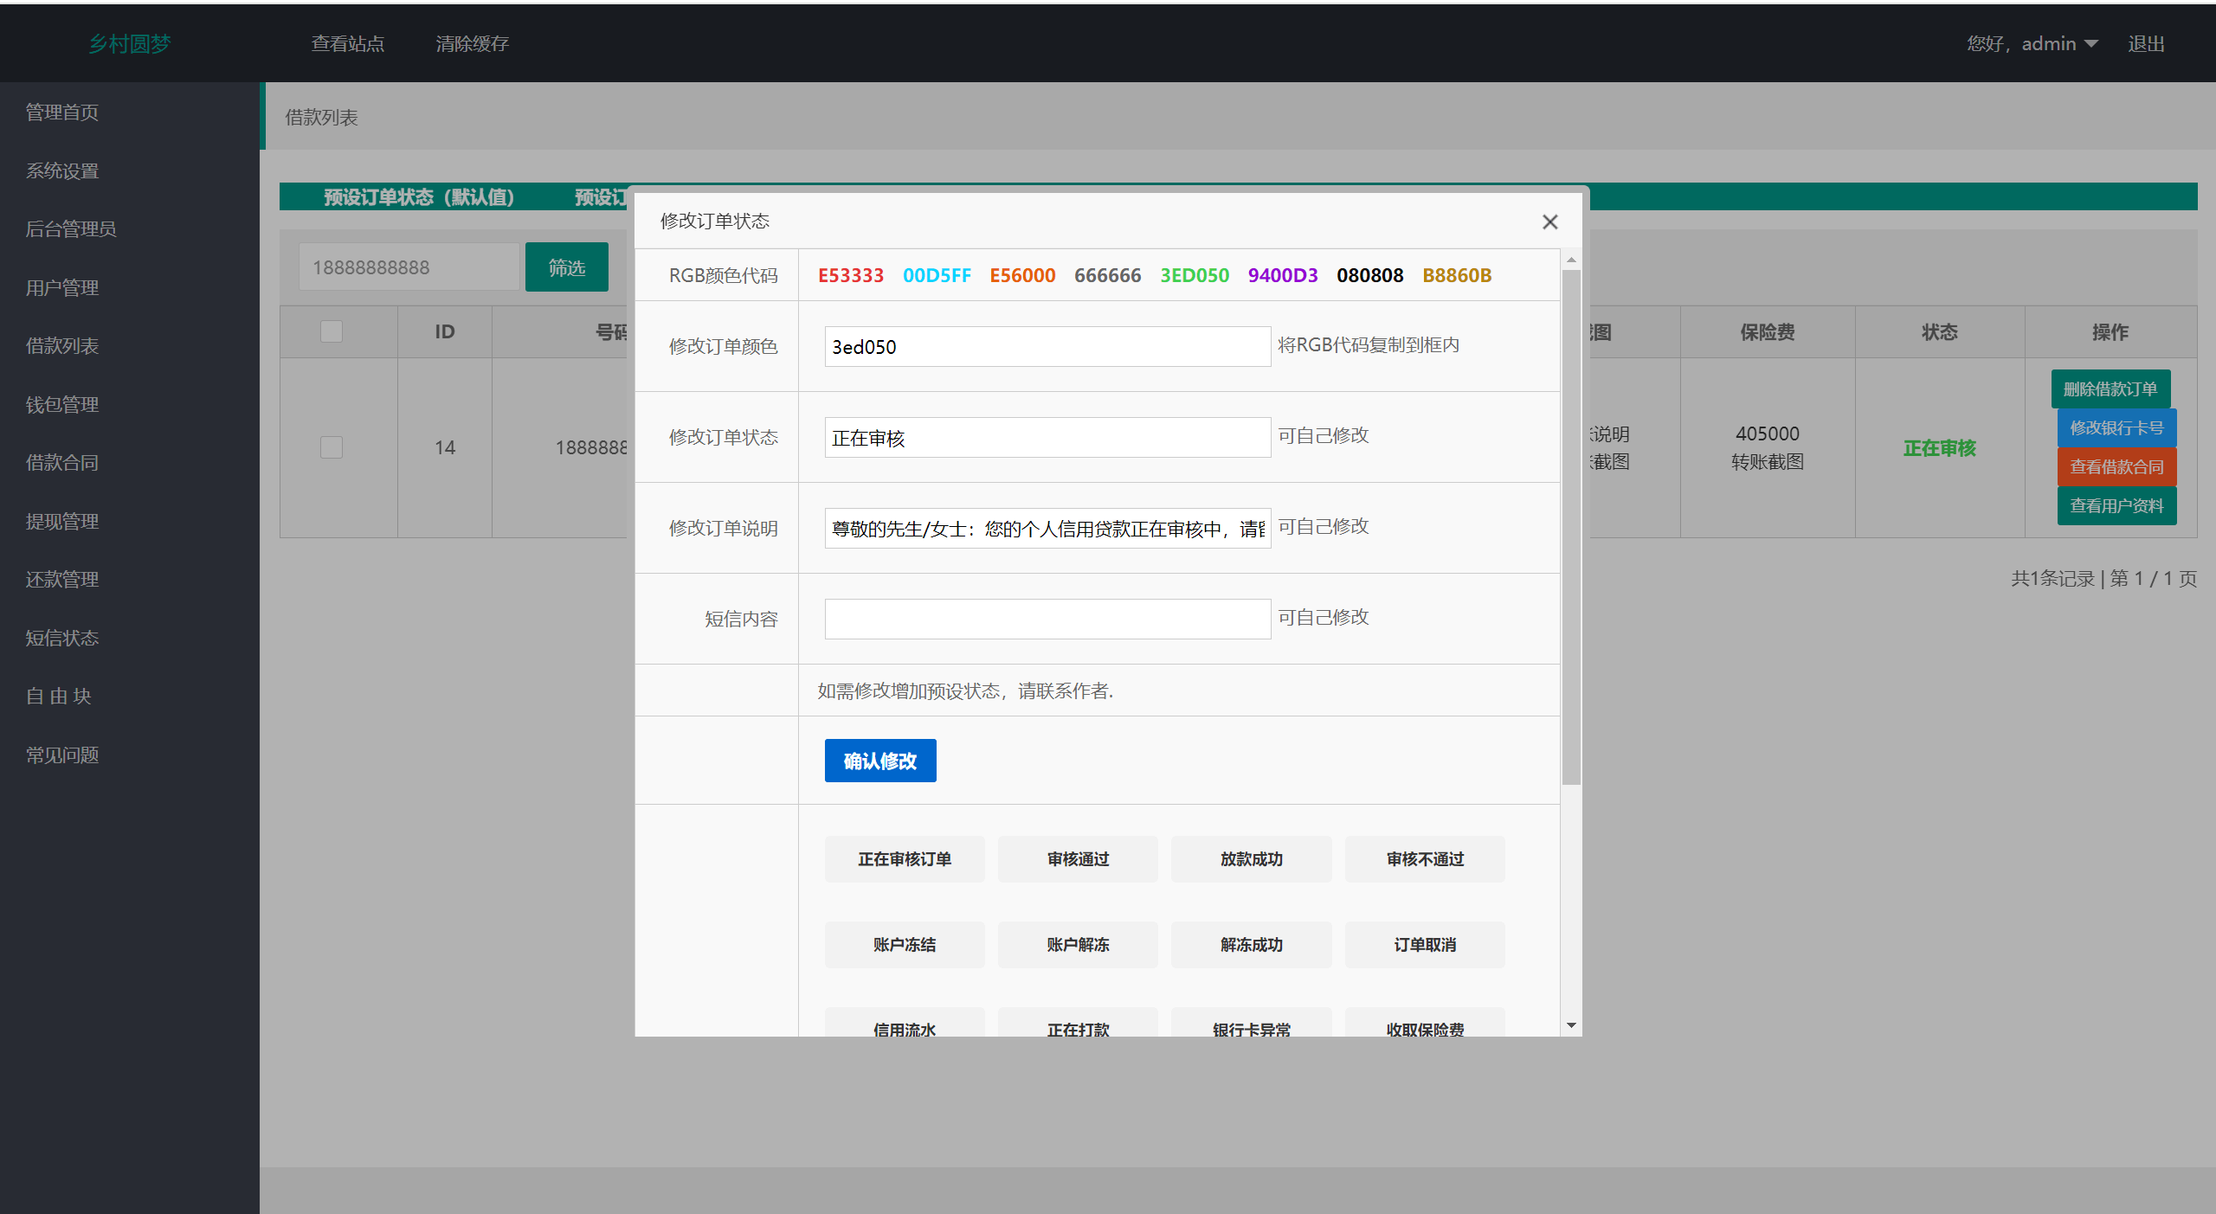Screen dimensions: 2216x1214
Task: Apply the 正在审核订单 preset status
Action: 905,859
